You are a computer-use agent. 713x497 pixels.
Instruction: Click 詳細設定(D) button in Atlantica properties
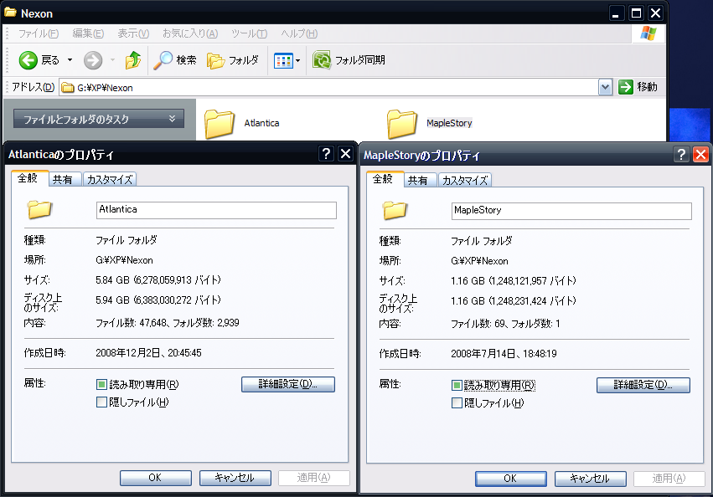(288, 384)
